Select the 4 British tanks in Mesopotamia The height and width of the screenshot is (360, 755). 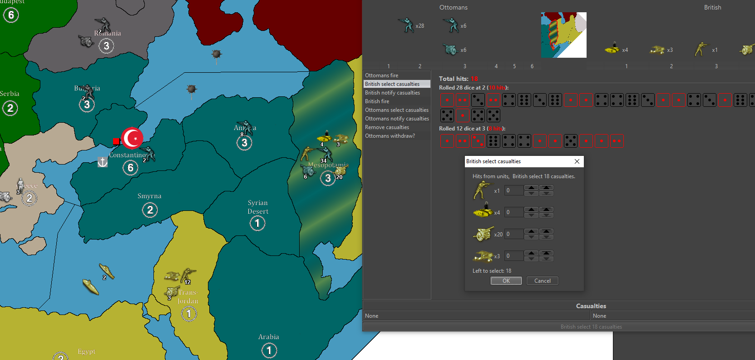[x=324, y=137]
